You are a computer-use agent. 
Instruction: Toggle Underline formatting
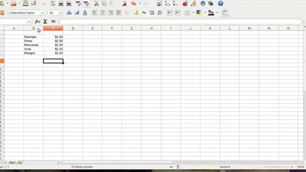point(85,13)
